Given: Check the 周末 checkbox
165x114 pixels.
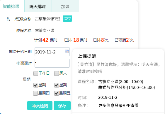Looking at the screenshot, I should point(57,73).
